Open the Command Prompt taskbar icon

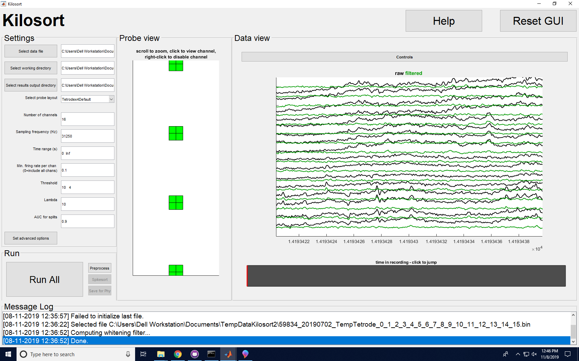[211, 354]
